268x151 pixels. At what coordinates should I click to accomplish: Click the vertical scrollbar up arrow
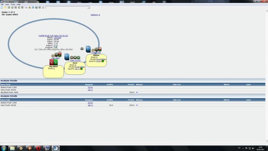(266, 11)
